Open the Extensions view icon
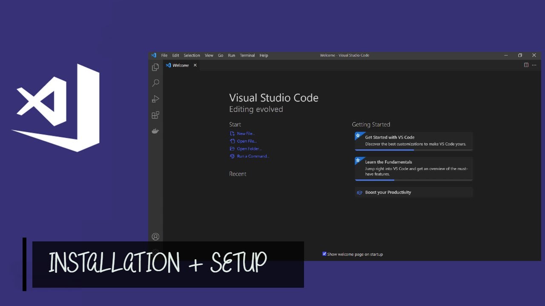The width and height of the screenshot is (545, 306). 155,115
